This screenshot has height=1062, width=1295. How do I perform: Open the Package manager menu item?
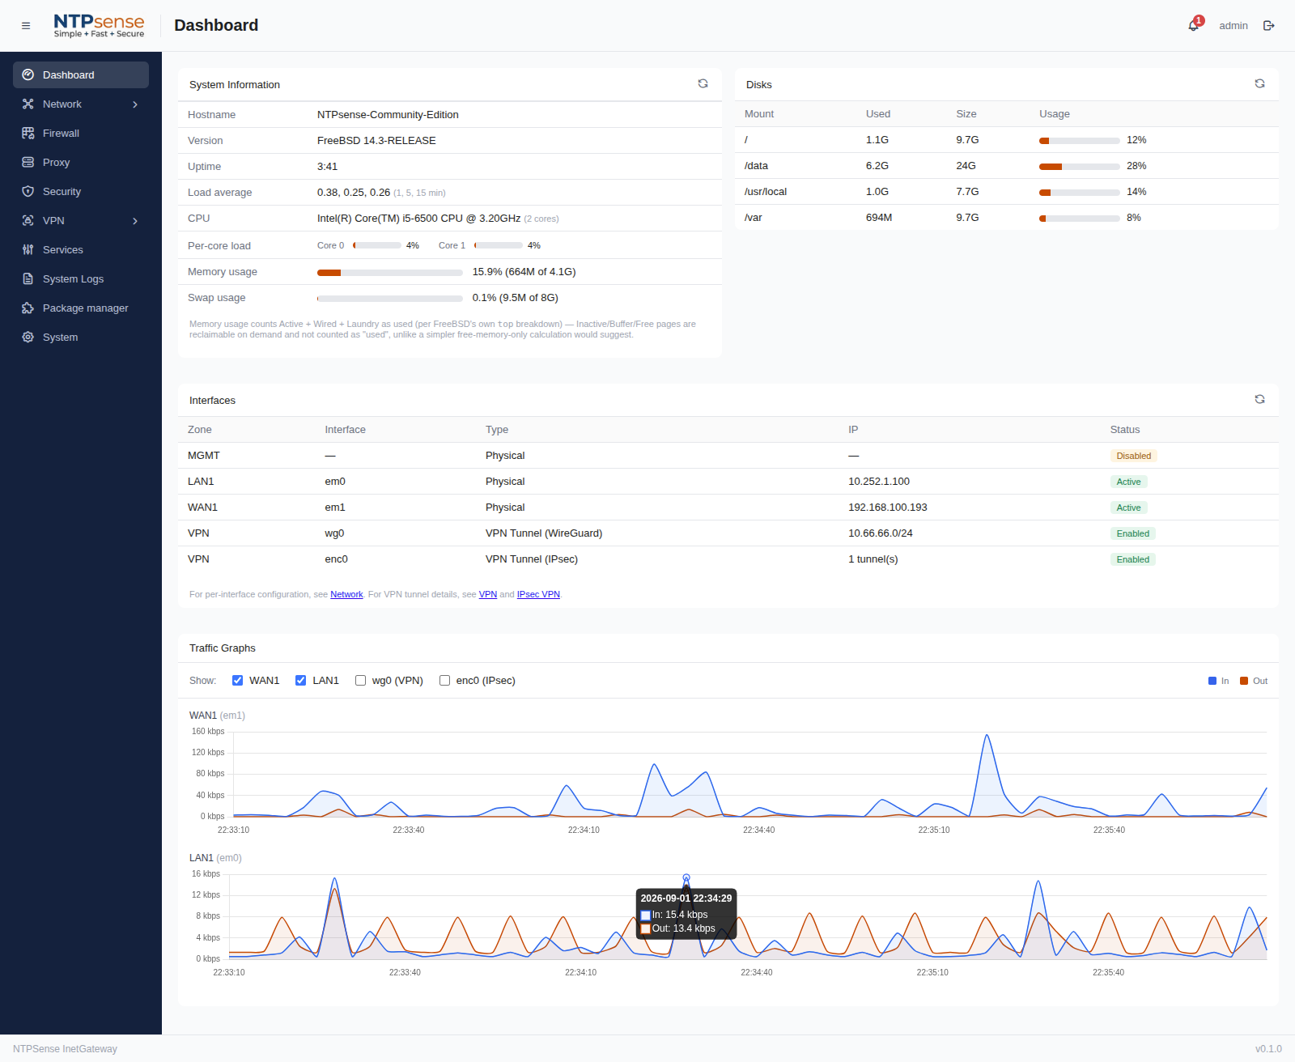(81, 308)
